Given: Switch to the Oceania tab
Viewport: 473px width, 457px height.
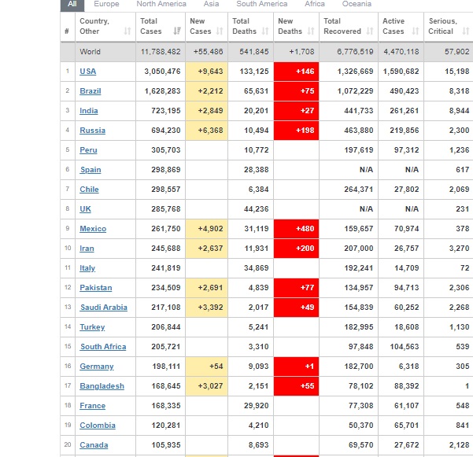Looking at the screenshot, I should [x=357, y=4].
